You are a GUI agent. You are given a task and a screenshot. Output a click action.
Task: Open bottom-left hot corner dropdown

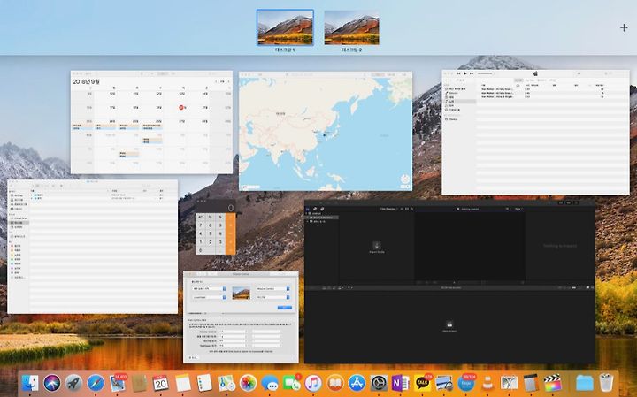pos(209,298)
